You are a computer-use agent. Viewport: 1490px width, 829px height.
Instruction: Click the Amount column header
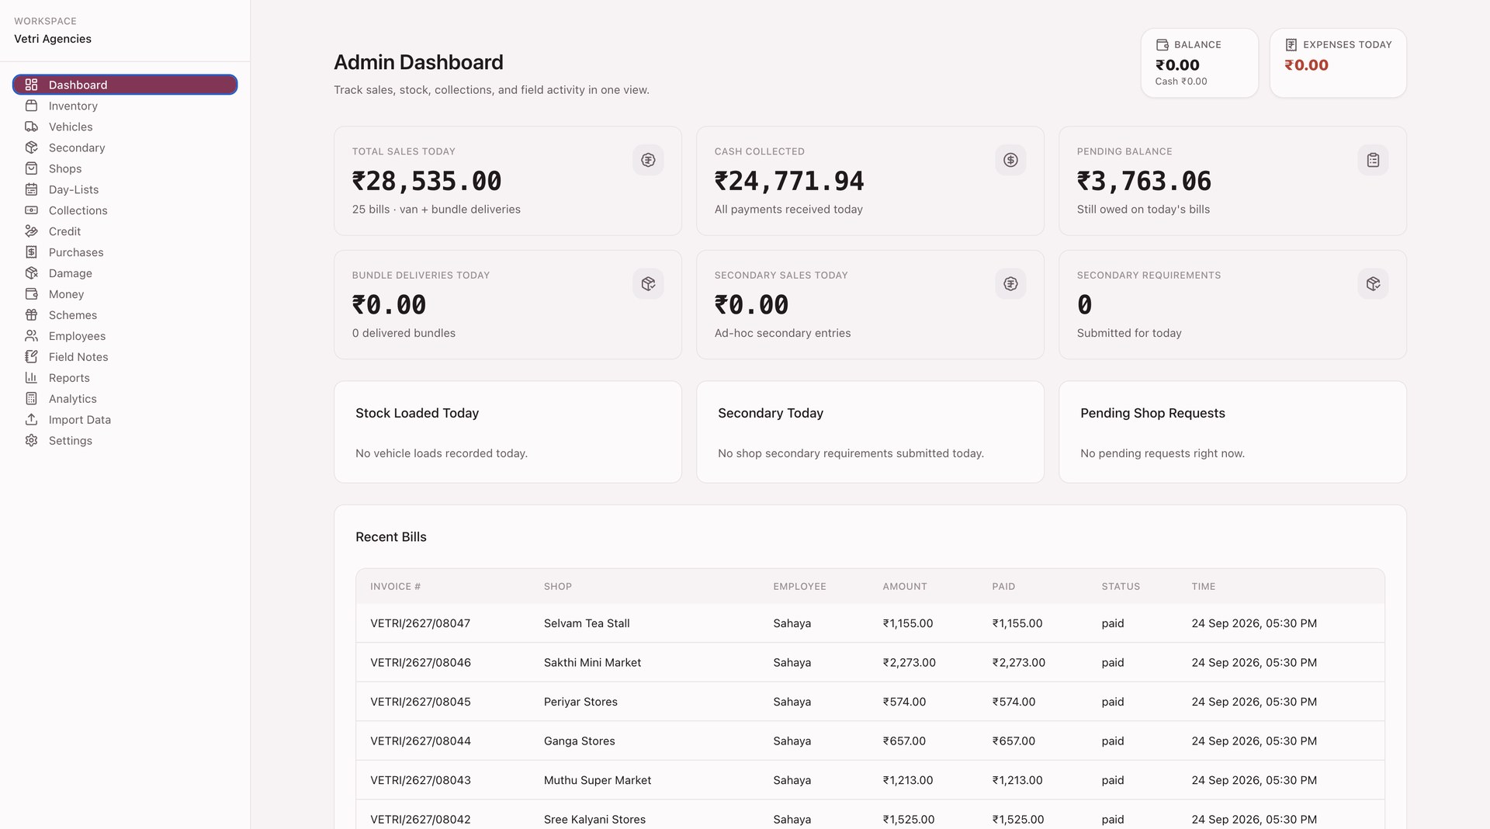905,587
